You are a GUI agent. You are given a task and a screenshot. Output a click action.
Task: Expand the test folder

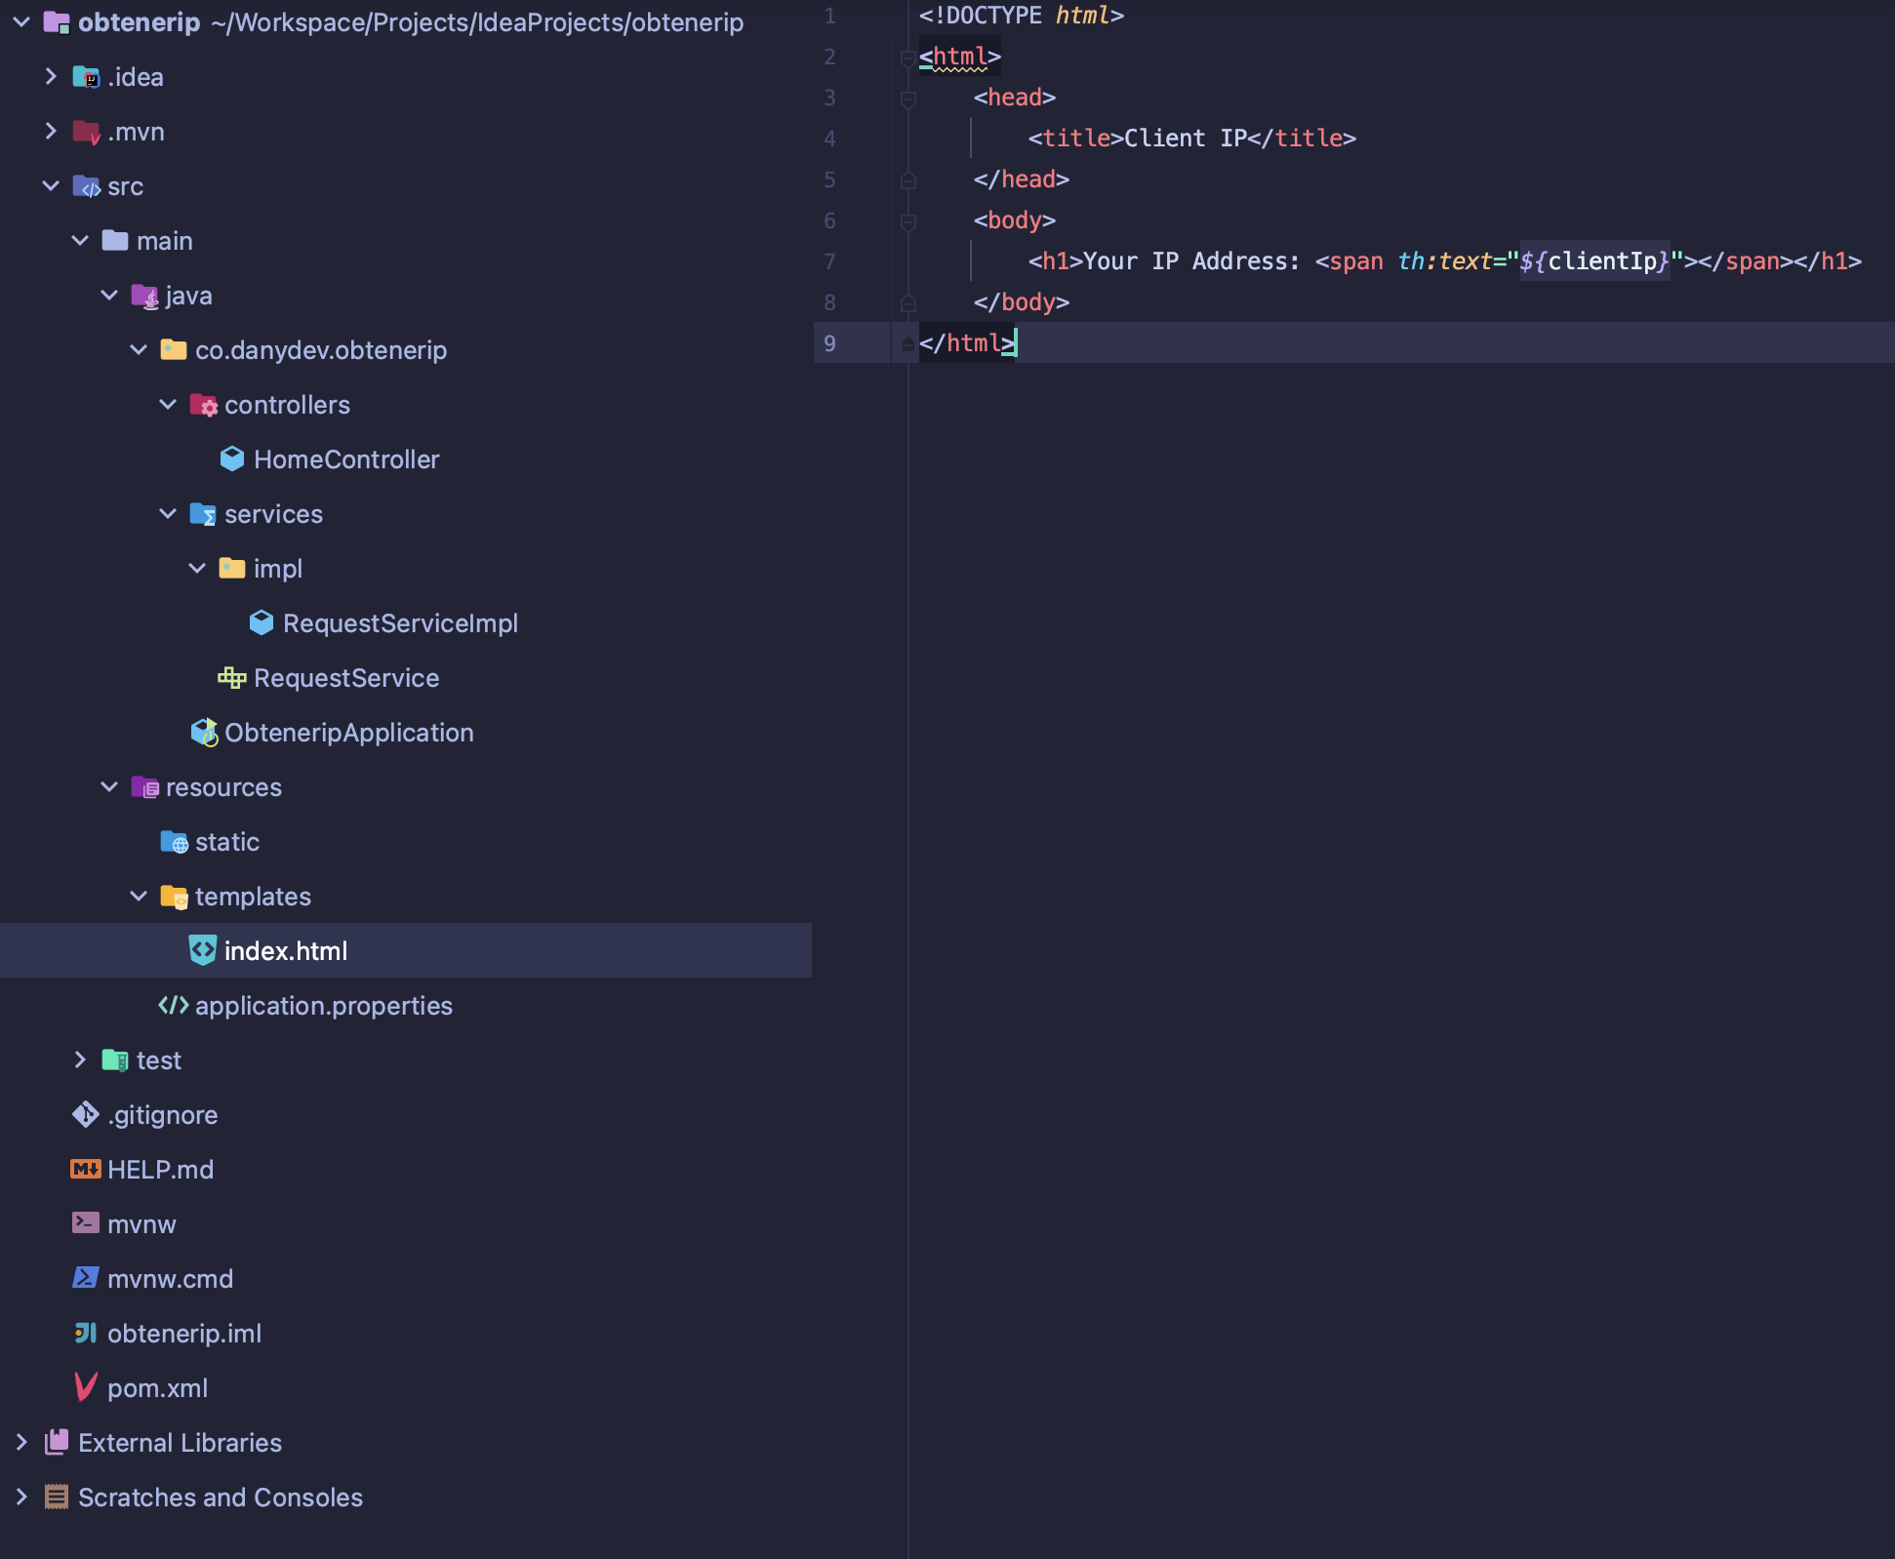pos(80,1060)
